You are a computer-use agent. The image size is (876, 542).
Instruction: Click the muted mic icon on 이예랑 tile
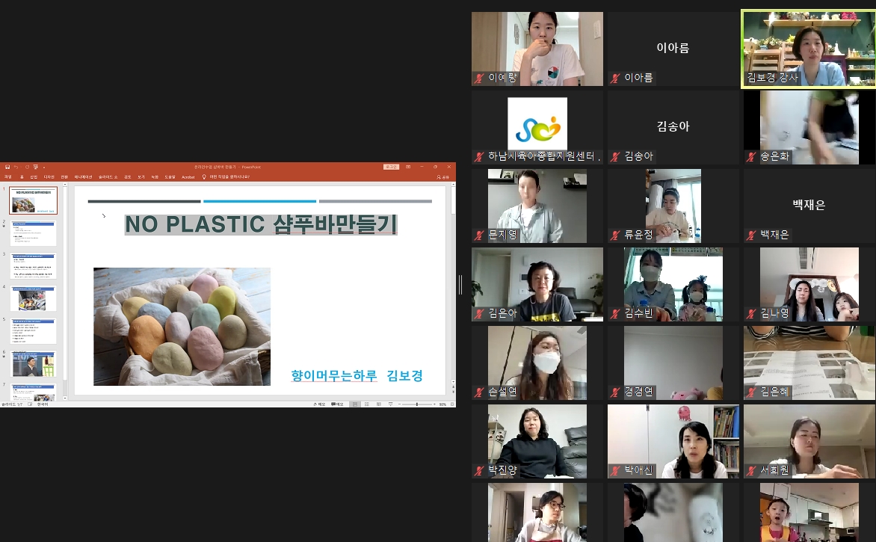(x=479, y=78)
